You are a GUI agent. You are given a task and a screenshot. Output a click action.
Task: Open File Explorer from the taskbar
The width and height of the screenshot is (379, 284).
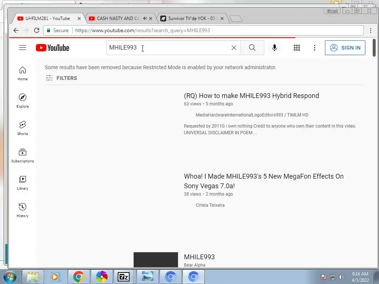click(x=33, y=277)
